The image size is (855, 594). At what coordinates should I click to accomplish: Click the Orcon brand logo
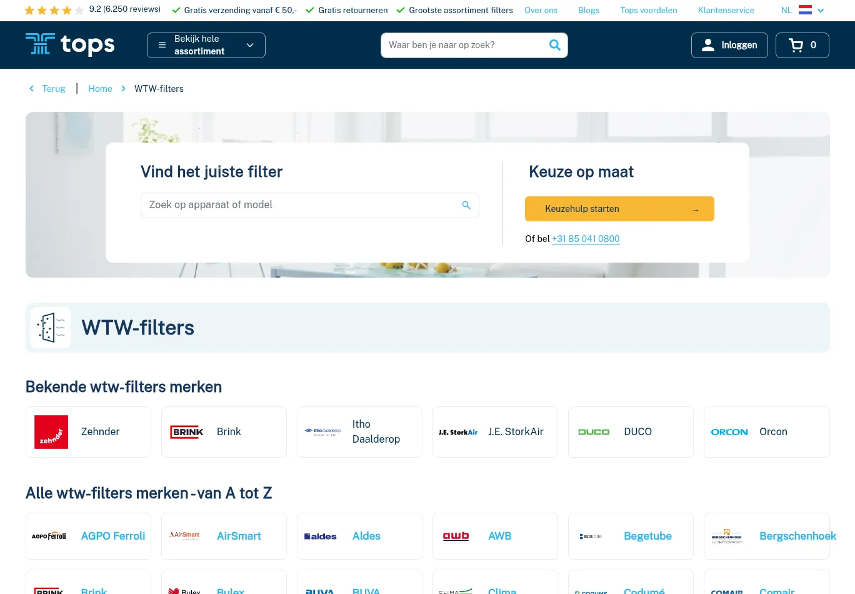(x=729, y=432)
